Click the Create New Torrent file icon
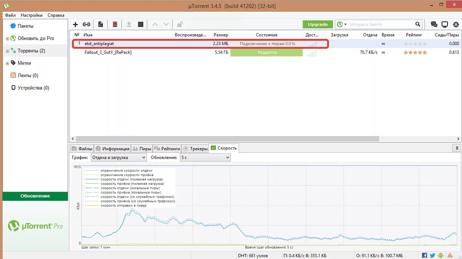 [101, 24]
